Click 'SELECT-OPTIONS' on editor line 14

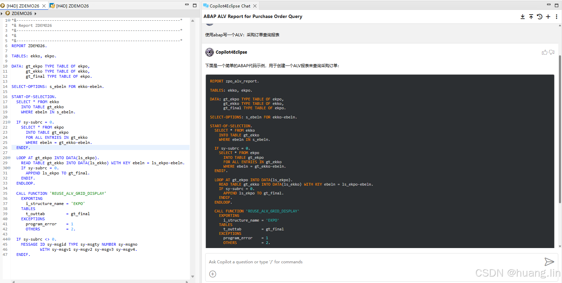click(x=29, y=87)
